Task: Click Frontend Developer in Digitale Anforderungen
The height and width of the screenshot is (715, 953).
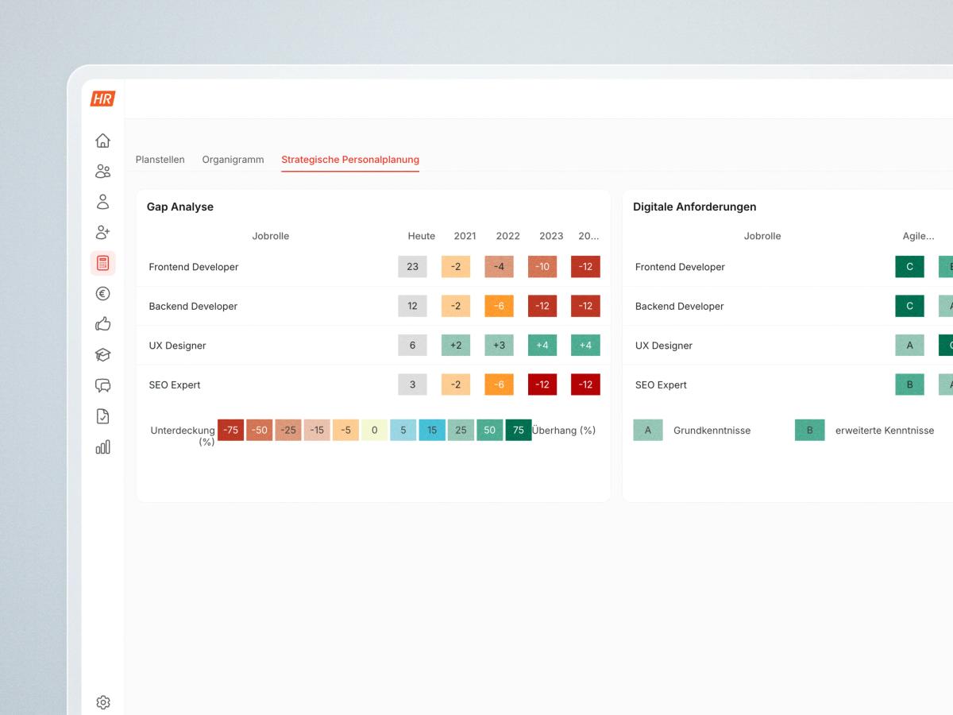Action: click(680, 267)
